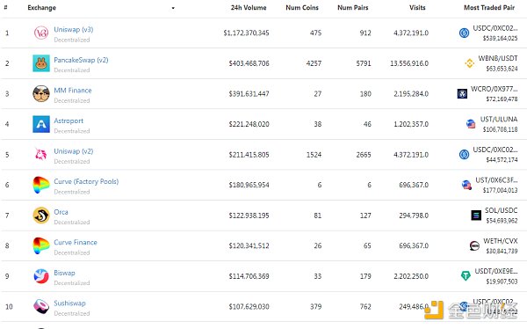527x329 pixels.
Task: Click the USDC coin icon in Uniswap (v3) row
Action: click(464, 33)
